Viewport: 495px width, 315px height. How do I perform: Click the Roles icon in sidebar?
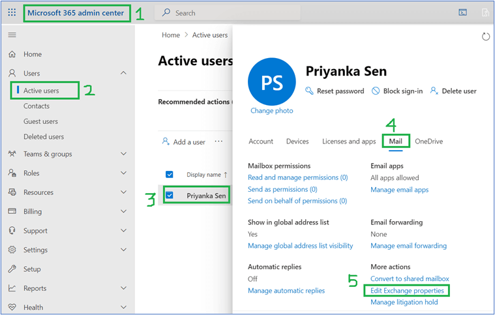(x=12, y=173)
